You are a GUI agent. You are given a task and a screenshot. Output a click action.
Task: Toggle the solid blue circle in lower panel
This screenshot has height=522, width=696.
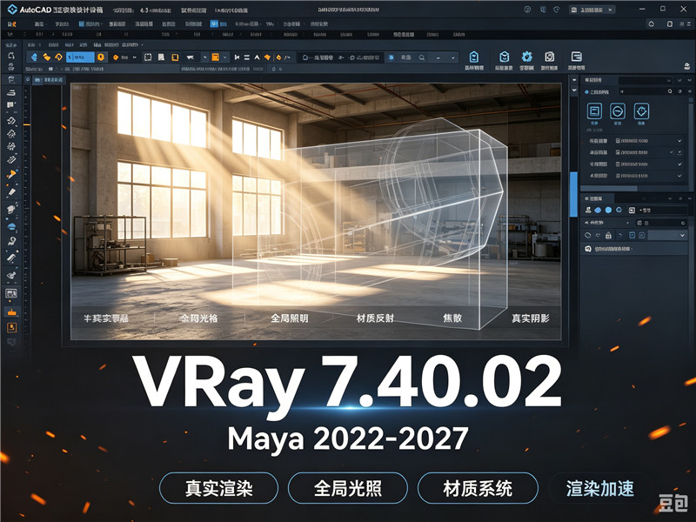pyautogui.click(x=608, y=210)
